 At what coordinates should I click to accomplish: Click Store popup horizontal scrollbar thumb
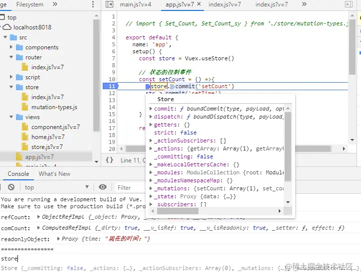click(x=178, y=211)
